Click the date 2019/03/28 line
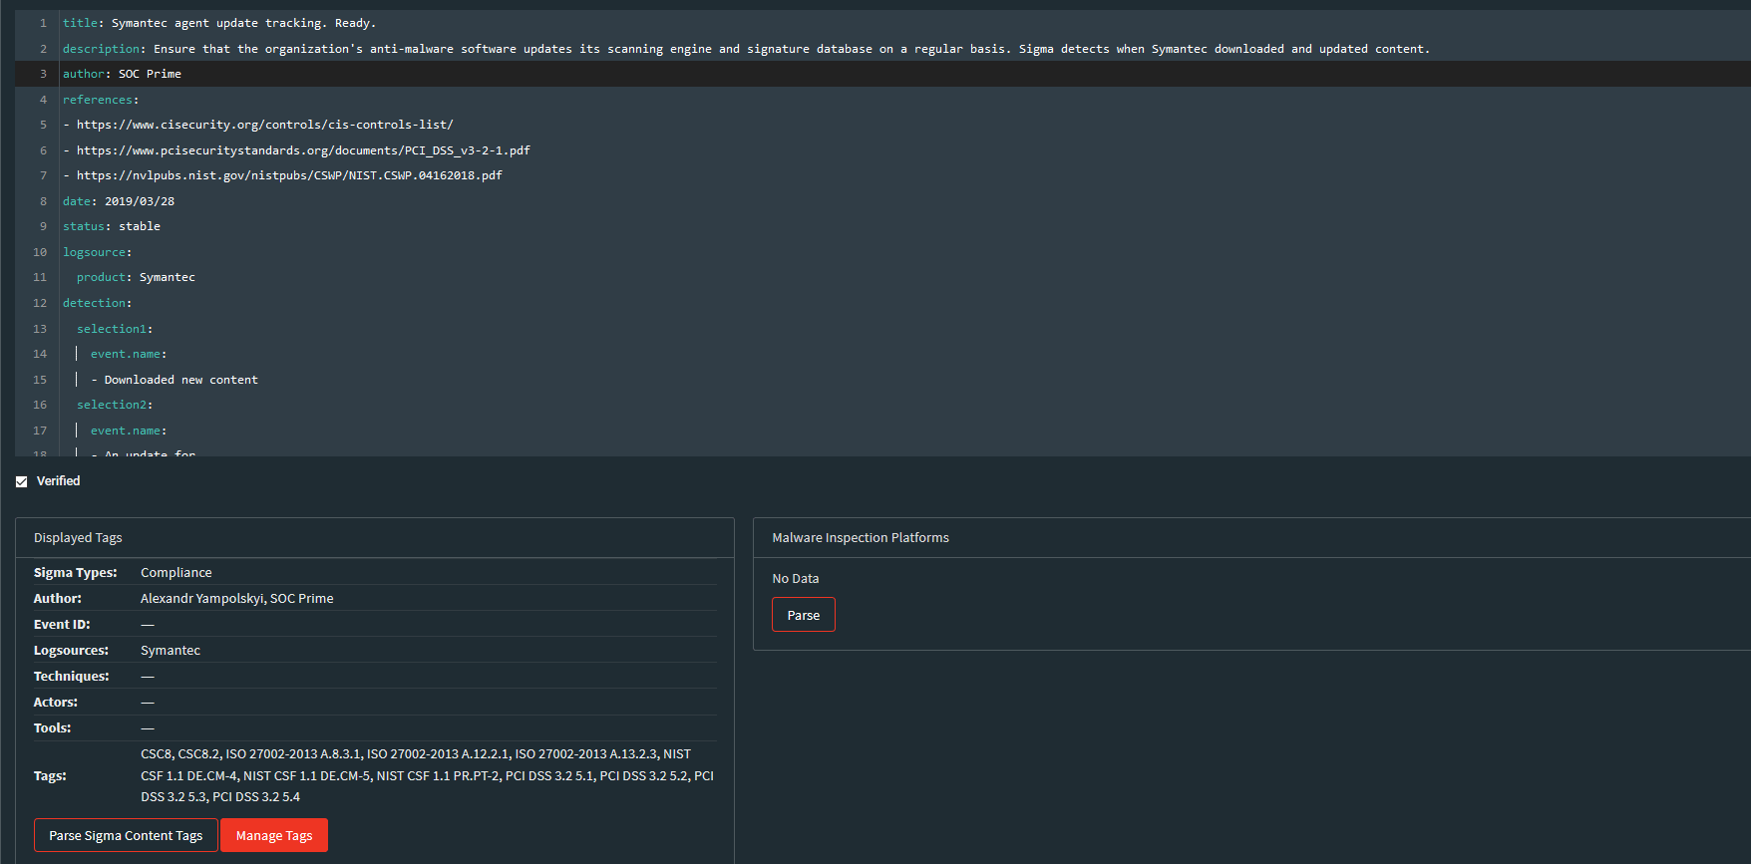 coord(119,201)
